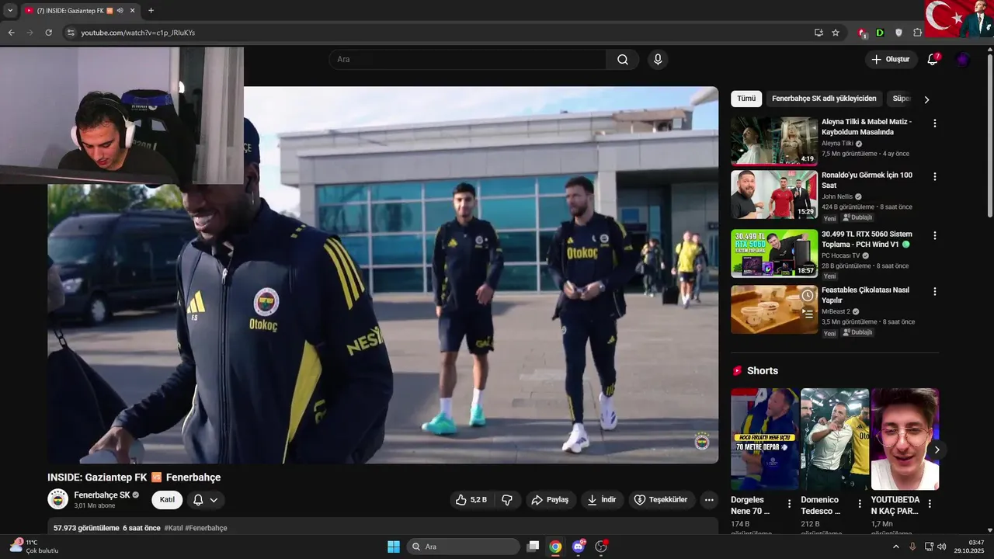Download the video with İndir button
Screen dimensions: 994x559
point(602,500)
